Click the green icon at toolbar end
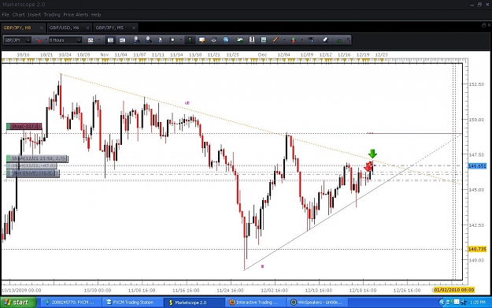This screenshot has height=308, width=492. click(x=339, y=40)
